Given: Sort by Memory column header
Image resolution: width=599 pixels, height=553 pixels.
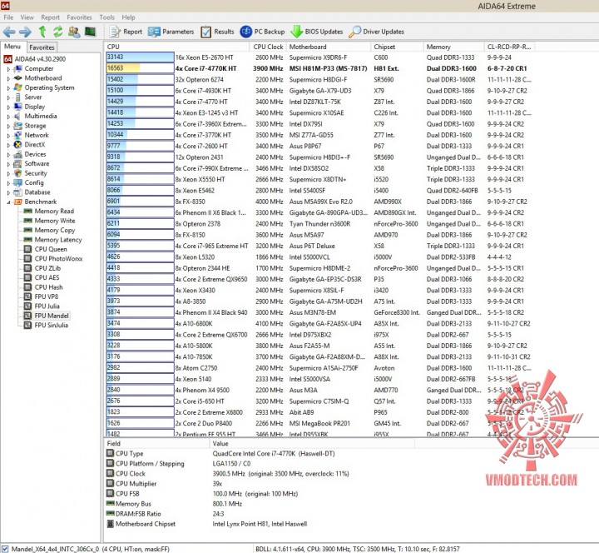Looking at the screenshot, I should point(453,47).
